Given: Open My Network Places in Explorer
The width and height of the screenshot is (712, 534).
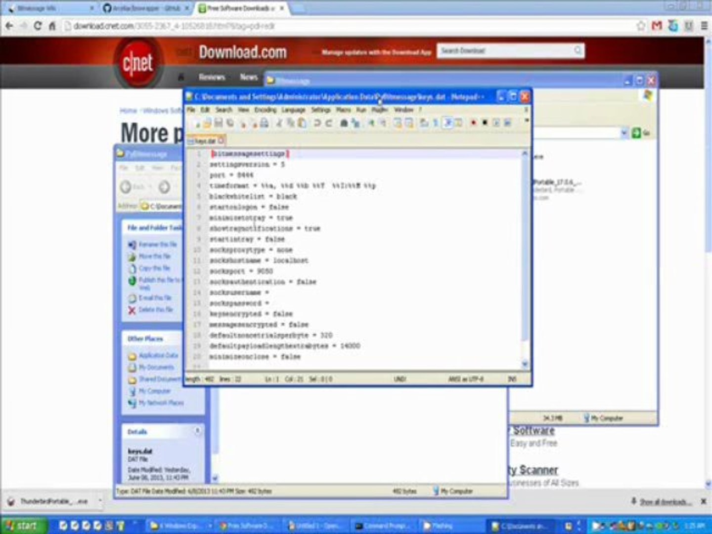Looking at the screenshot, I should click(161, 402).
